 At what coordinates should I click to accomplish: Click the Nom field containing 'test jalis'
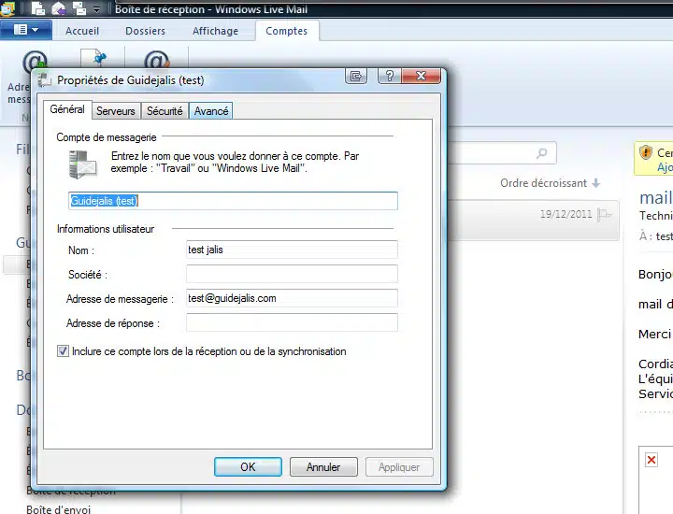tap(292, 250)
